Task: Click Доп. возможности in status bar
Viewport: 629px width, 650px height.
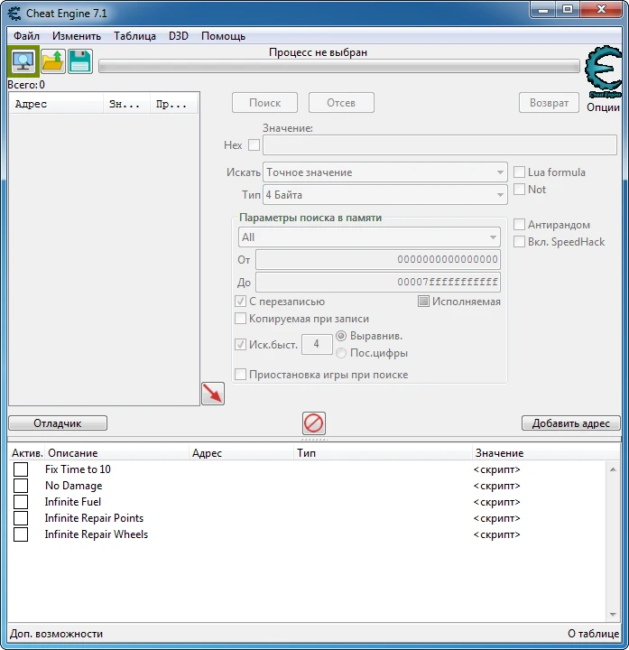Action: [56, 634]
